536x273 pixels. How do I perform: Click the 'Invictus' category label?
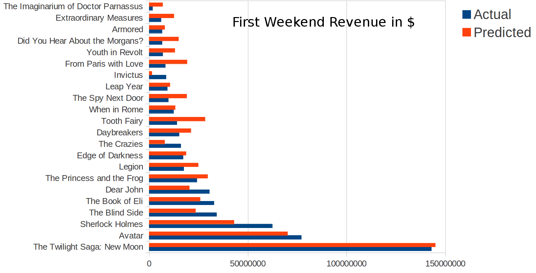(x=128, y=75)
